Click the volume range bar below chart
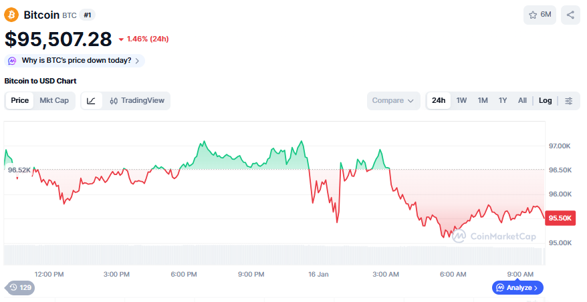Viewport: 587px width, 302px height. click(x=274, y=256)
